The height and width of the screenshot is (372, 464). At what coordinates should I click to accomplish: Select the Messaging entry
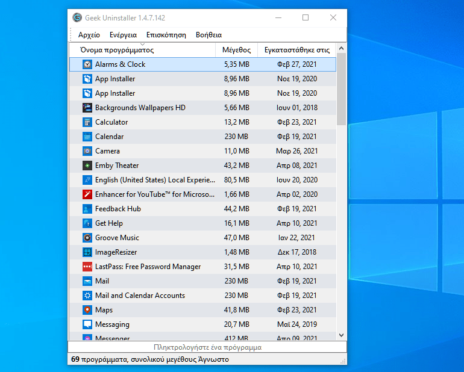click(202, 324)
